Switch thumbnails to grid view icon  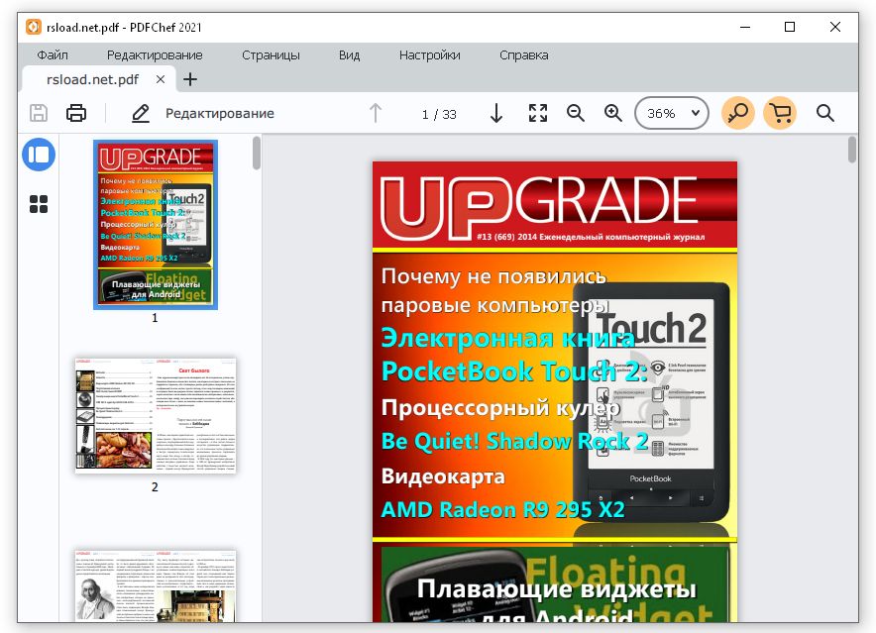point(39,204)
